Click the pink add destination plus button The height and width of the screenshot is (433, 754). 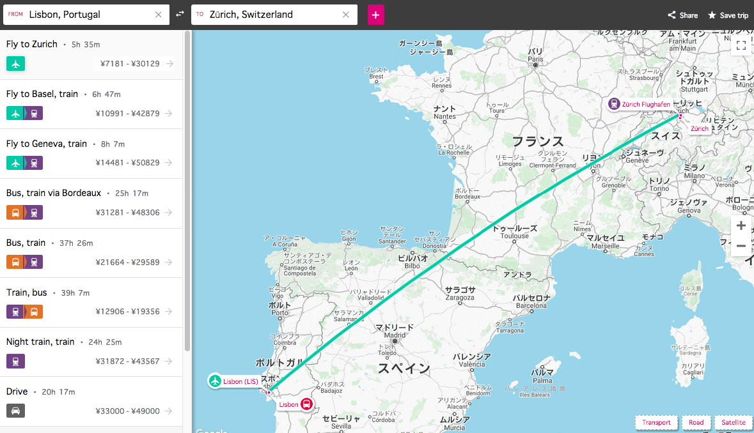(x=375, y=15)
